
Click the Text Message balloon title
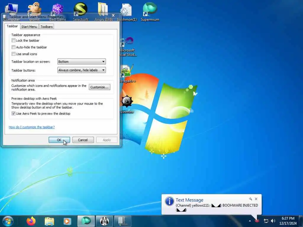click(x=189, y=200)
